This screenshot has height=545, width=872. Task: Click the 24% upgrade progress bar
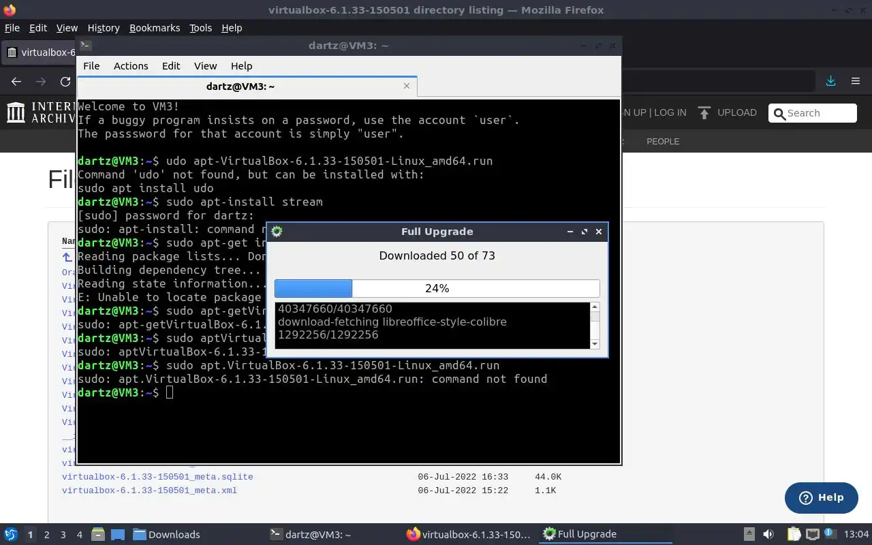(437, 288)
